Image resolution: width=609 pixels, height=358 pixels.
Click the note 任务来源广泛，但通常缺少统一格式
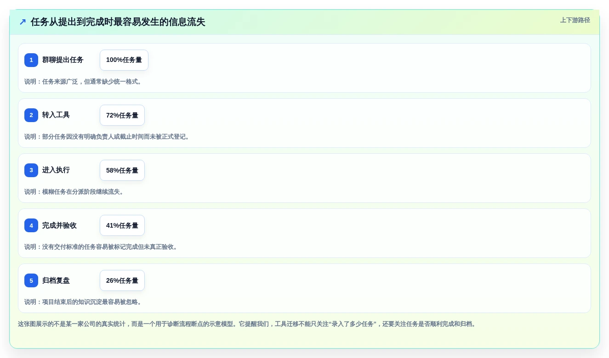tap(84, 82)
